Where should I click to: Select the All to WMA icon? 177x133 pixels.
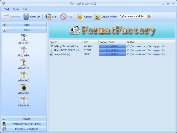tap(24, 50)
